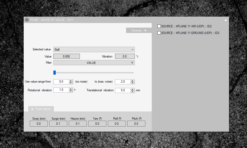Image resolution: width=247 pixels, height=148 pixels.
Task: Decrease the max. noise value
Action: 132,83
